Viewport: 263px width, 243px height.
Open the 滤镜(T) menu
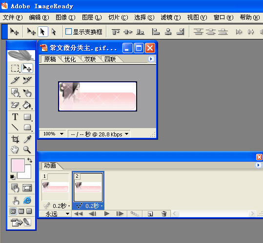pos(171,18)
